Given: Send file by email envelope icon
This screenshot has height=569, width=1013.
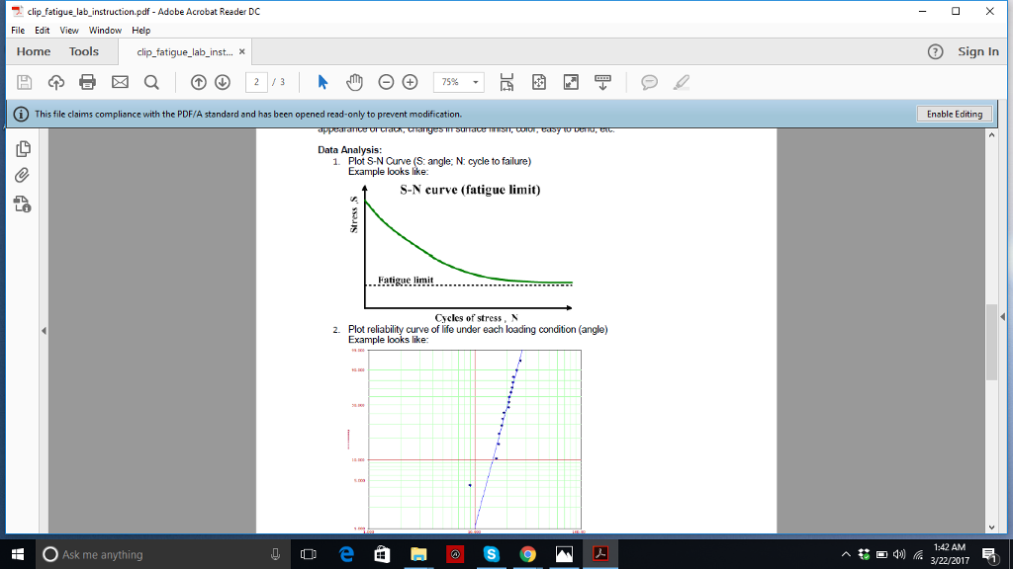Looking at the screenshot, I should pos(120,82).
